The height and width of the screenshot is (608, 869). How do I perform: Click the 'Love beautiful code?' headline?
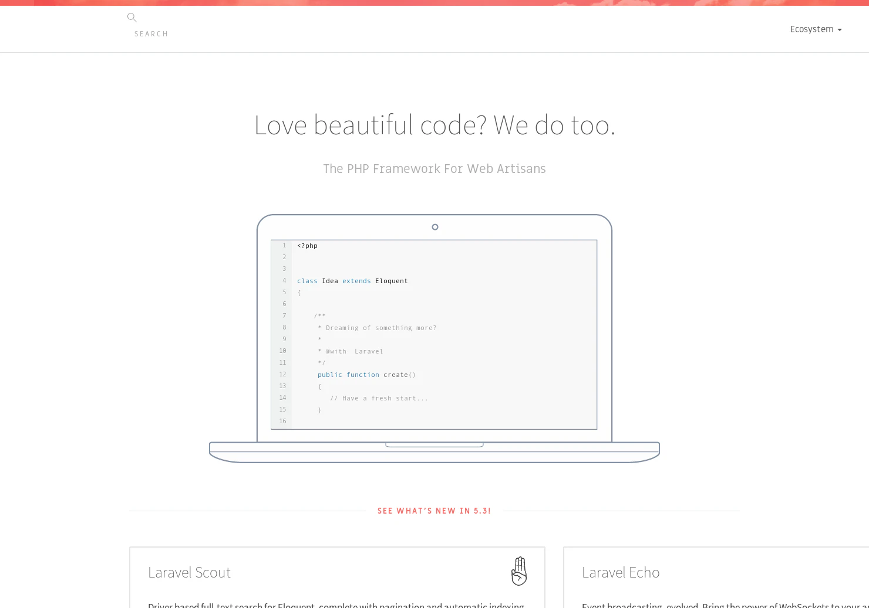coord(435,125)
